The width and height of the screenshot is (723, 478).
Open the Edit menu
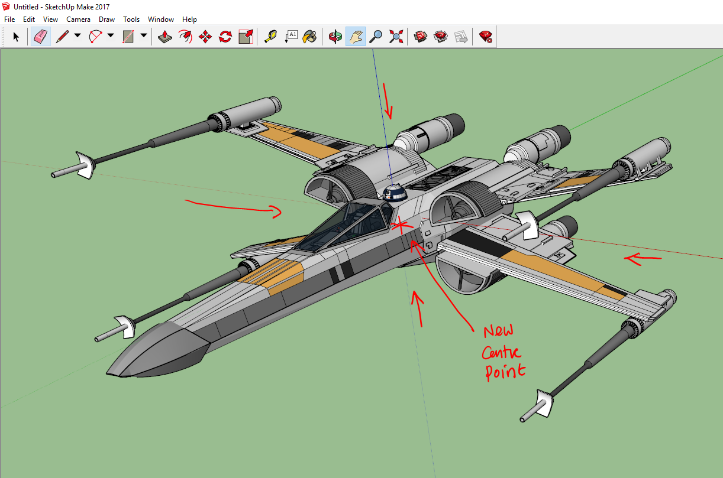tap(29, 19)
